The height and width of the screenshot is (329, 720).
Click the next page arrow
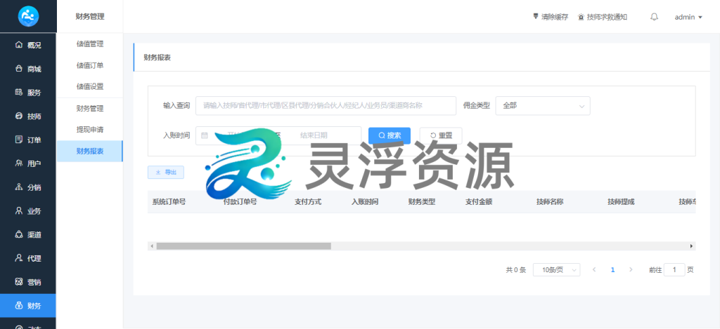click(631, 270)
